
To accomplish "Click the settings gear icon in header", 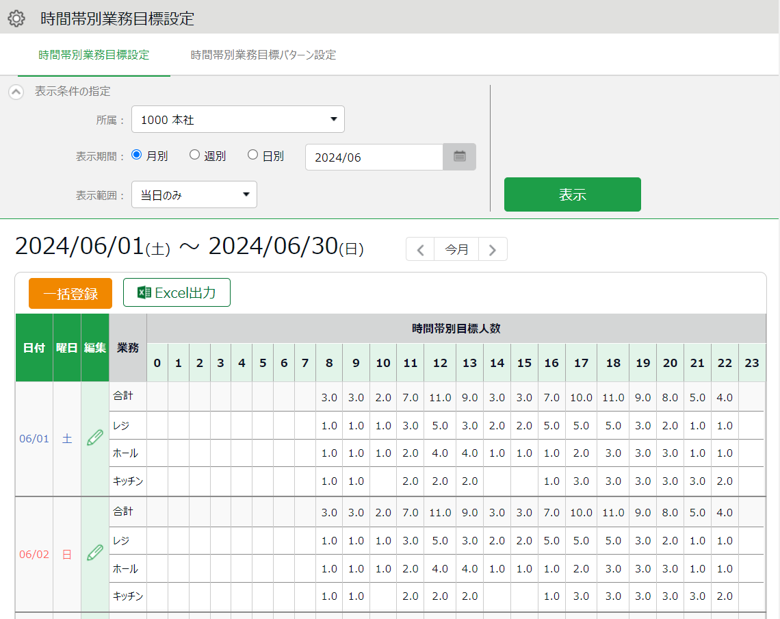I will click(16, 18).
